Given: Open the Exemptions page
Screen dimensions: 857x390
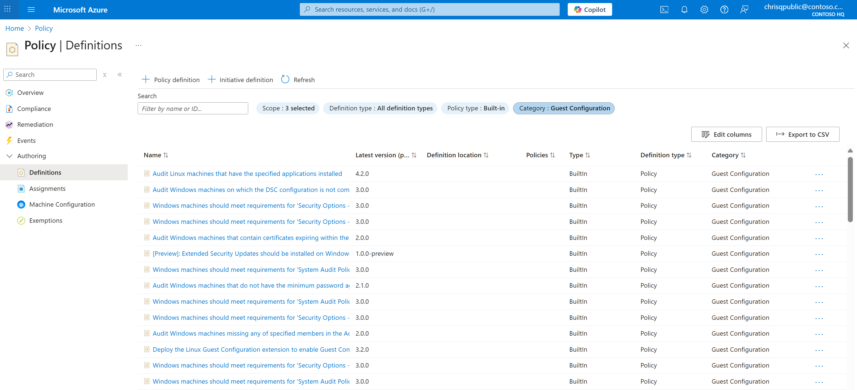Looking at the screenshot, I should 46,220.
